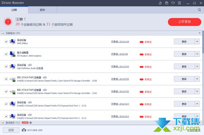Open update dropdown arrow for High Definition Audio
This screenshot has width=204, height=135.
[x=197, y=66]
